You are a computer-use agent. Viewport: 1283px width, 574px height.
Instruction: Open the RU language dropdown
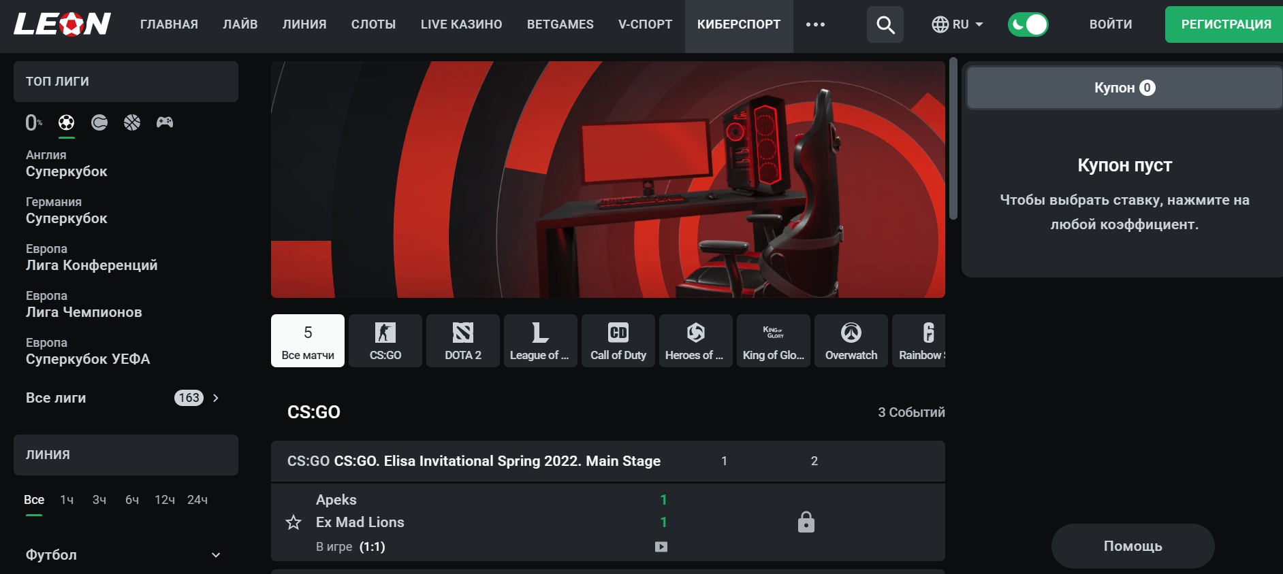957,25
